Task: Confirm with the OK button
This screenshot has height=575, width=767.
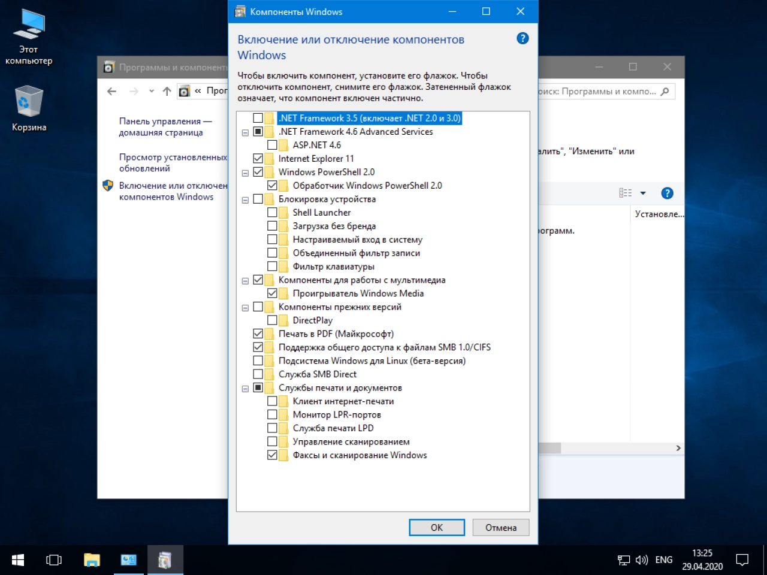Action: tap(437, 527)
